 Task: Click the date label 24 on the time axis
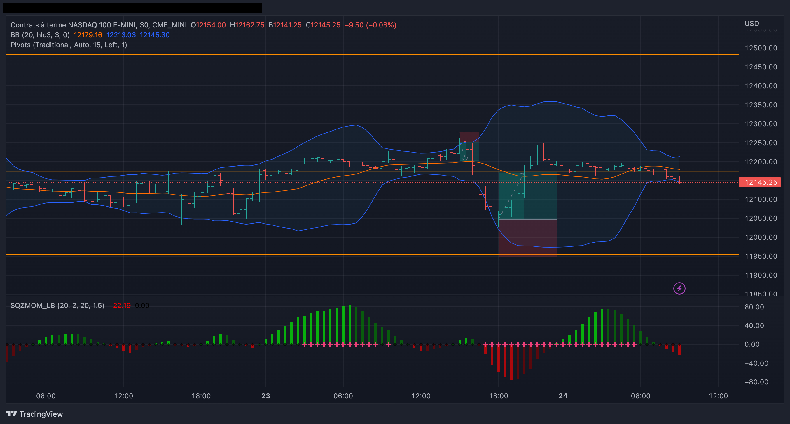pyautogui.click(x=563, y=396)
